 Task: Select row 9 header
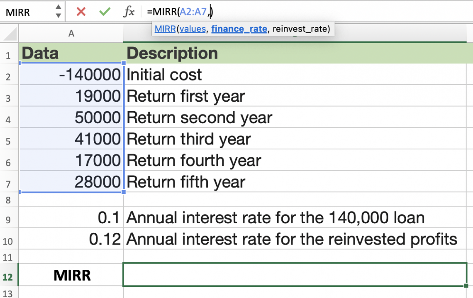click(x=10, y=219)
